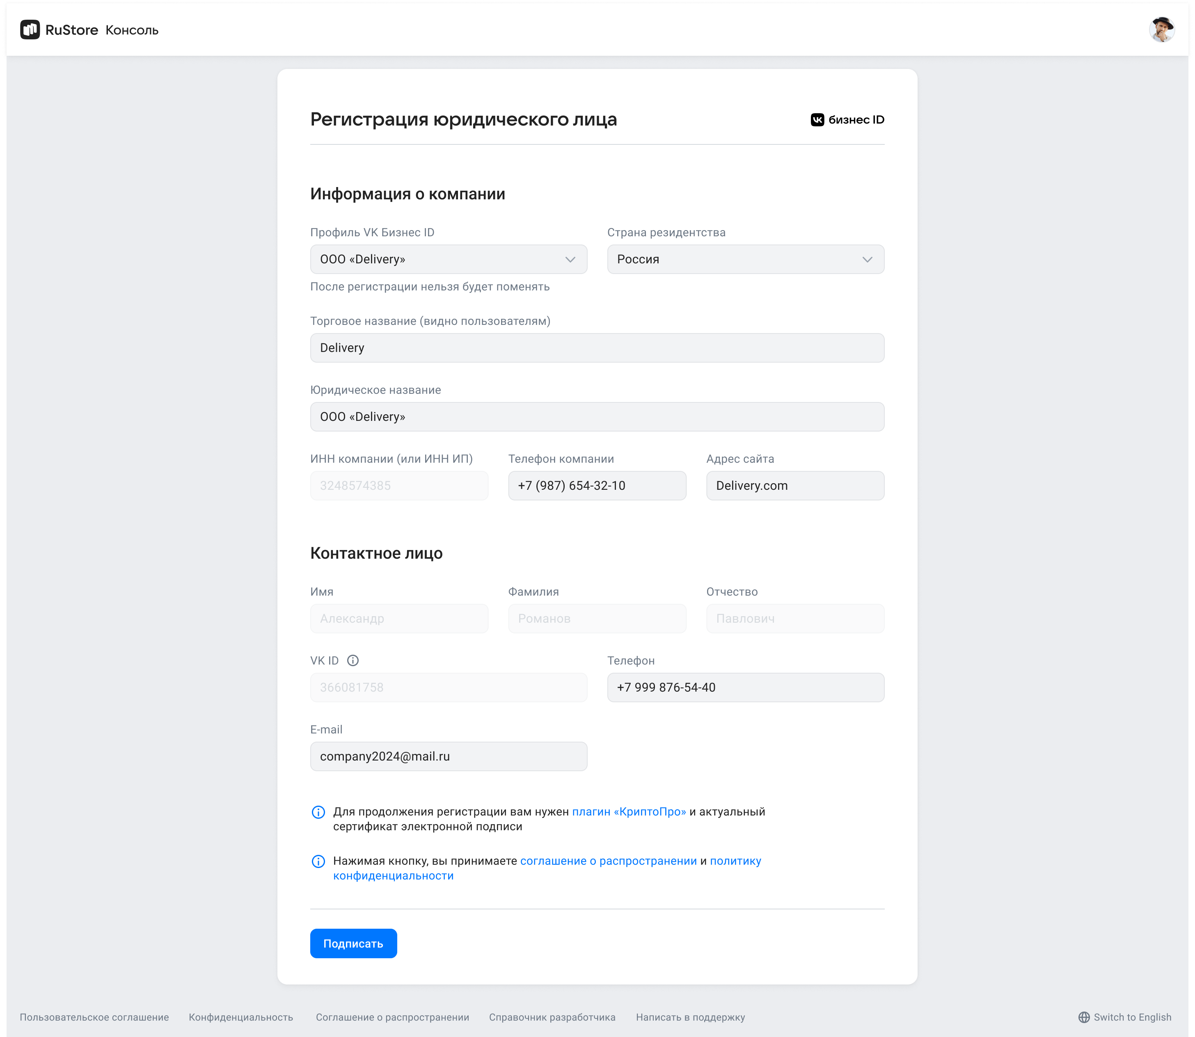
Task: Click the Отчество field with Павлович
Action: [796, 619]
